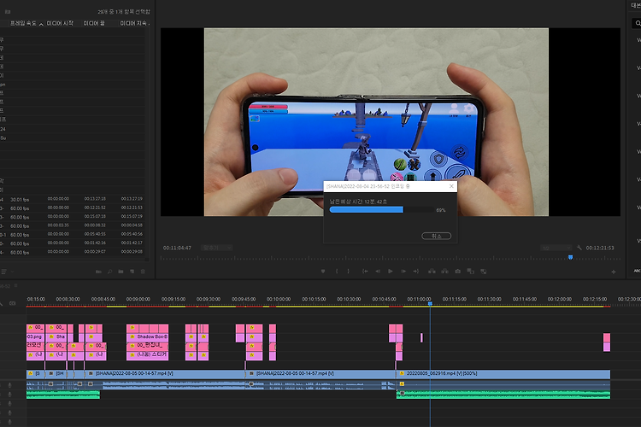Click the fx badge on 20220805_062916.mp4 clip
Viewport: 641px width, 427px height.
coord(402,373)
